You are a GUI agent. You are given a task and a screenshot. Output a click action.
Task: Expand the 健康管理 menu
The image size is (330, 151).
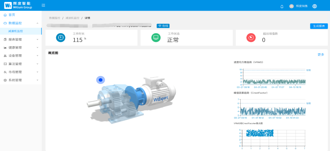point(21,48)
